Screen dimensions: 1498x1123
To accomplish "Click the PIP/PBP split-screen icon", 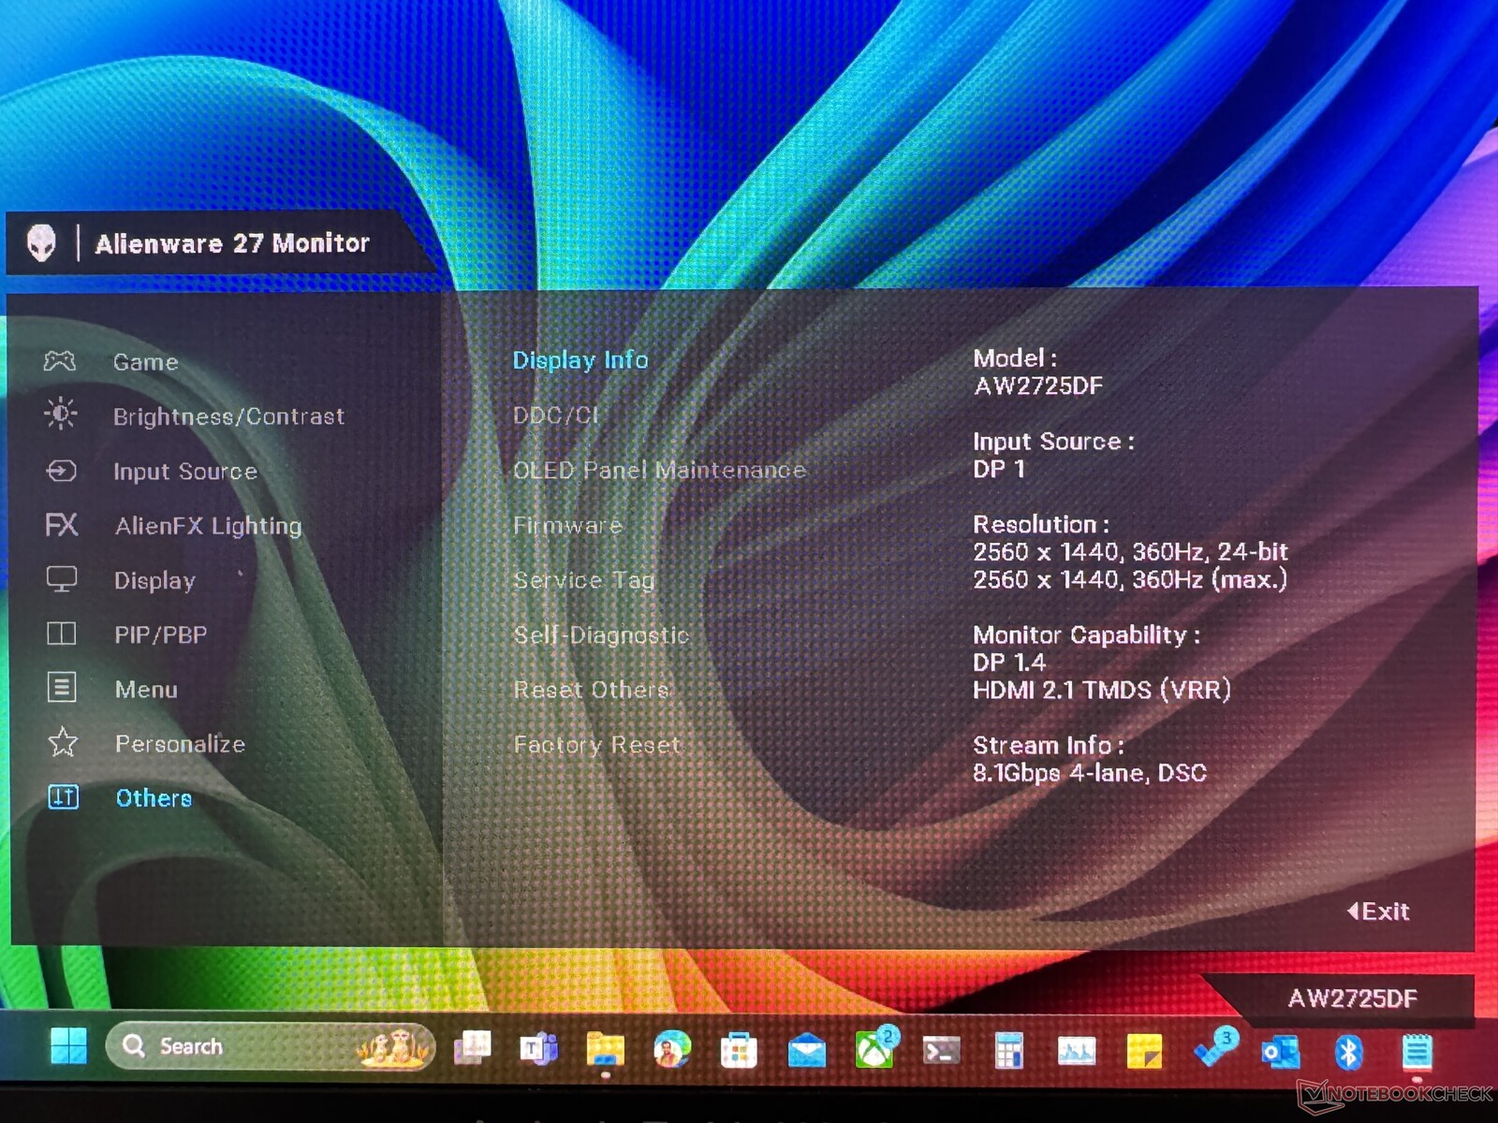I will coord(62,634).
